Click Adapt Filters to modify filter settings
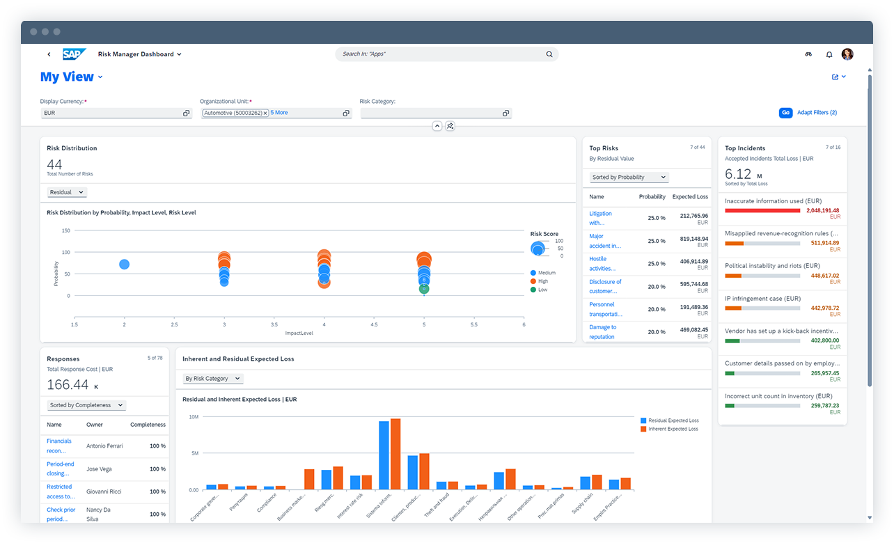The height and width of the screenshot is (543, 894). point(816,112)
